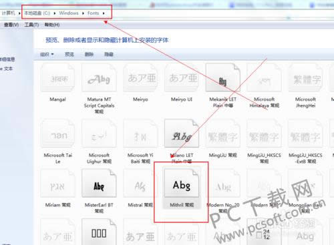Select the Microsoft Himalaya font icon
334x245 pixels.
(265, 77)
